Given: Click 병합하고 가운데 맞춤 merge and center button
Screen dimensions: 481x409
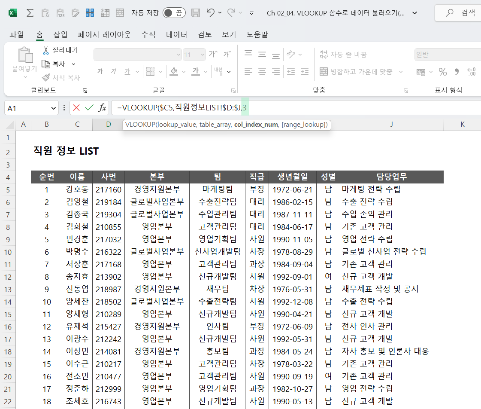Looking at the screenshot, I should pyautogui.click(x=356, y=72).
